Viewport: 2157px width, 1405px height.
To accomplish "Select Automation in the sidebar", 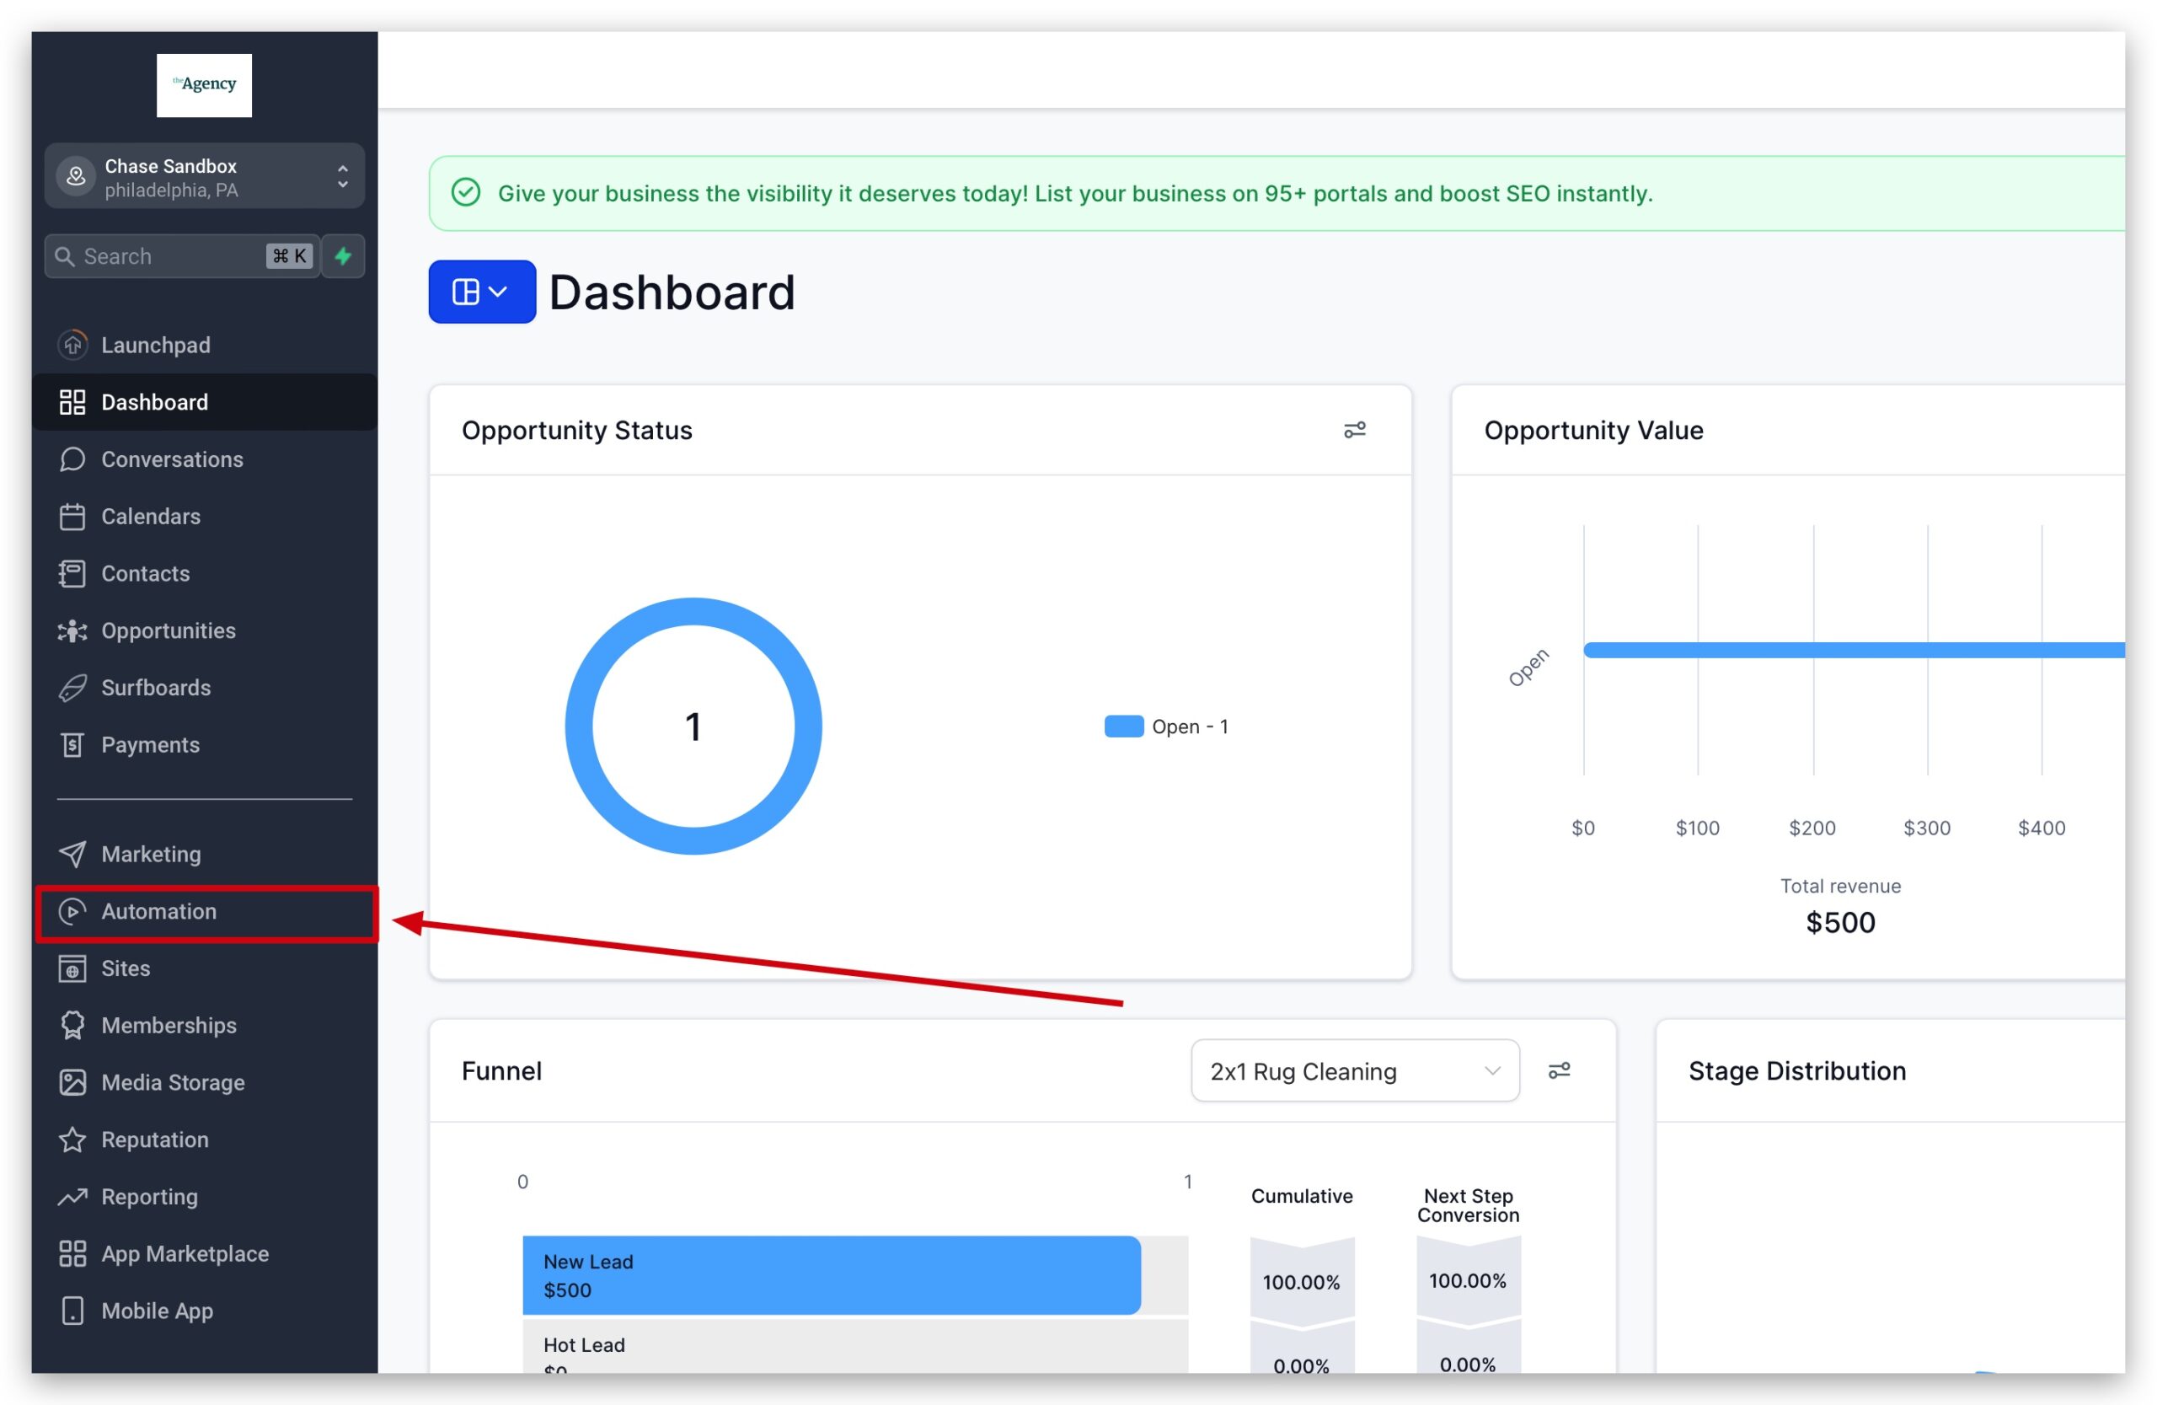I will coord(159,911).
